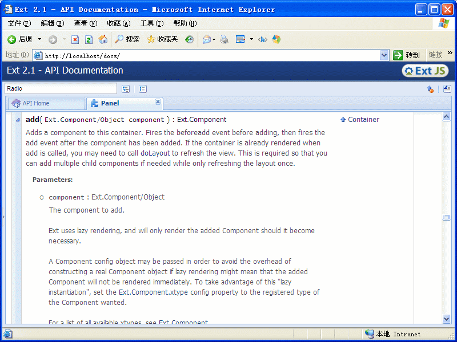The image size is (457, 342).
Task: Expand the collapsed left panel handle
Action: pyautogui.click(x=3, y=217)
